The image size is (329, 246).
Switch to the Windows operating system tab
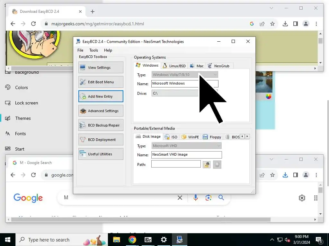click(x=147, y=65)
